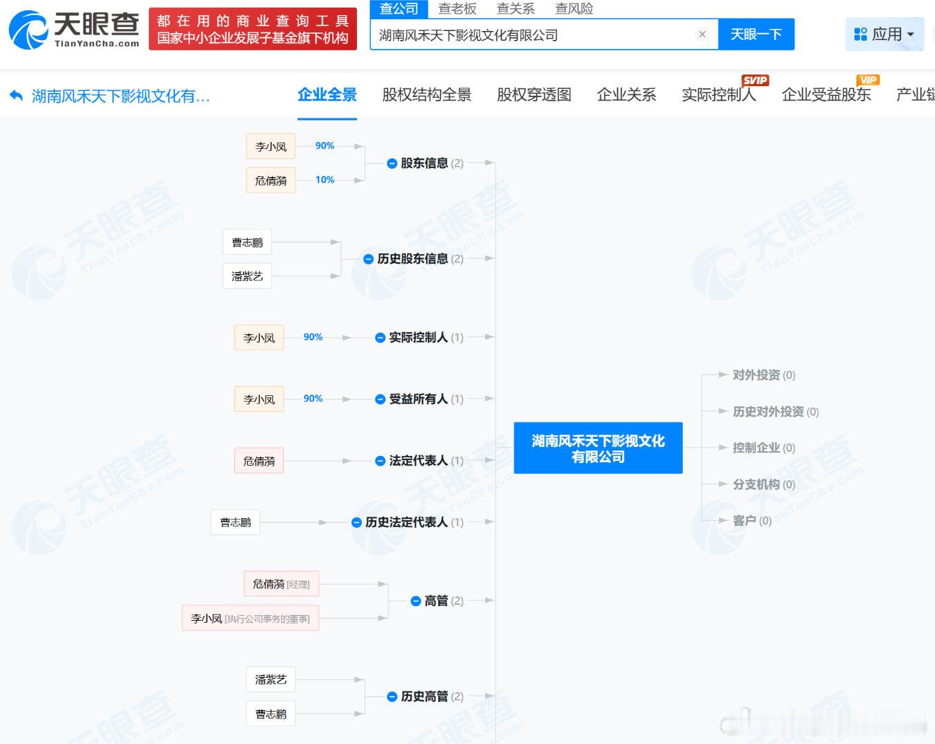Open the 实际控制人 tab

tap(719, 95)
